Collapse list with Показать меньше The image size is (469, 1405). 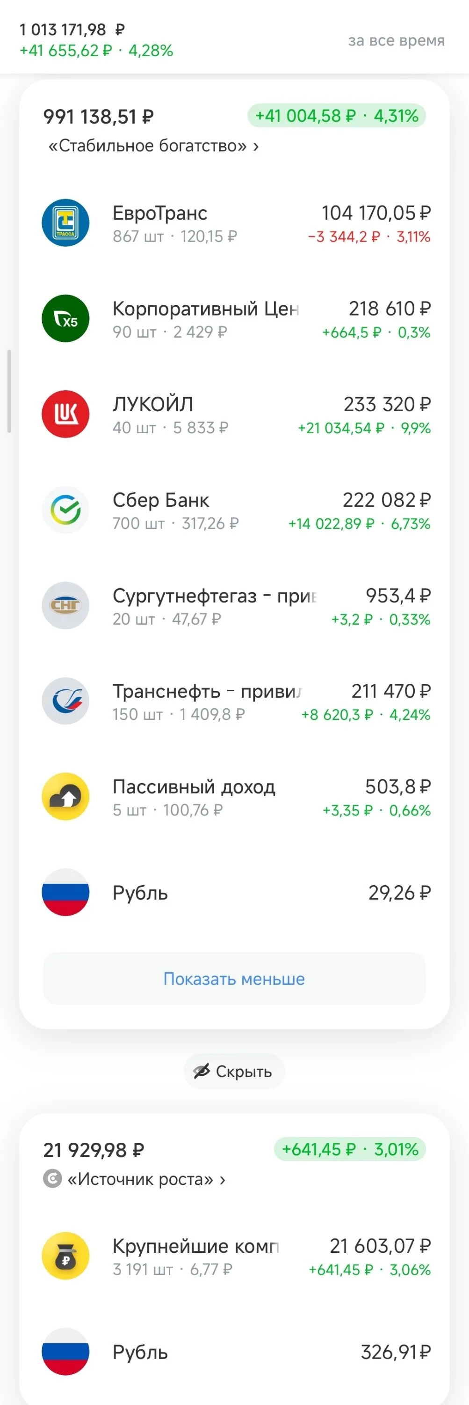[234, 979]
